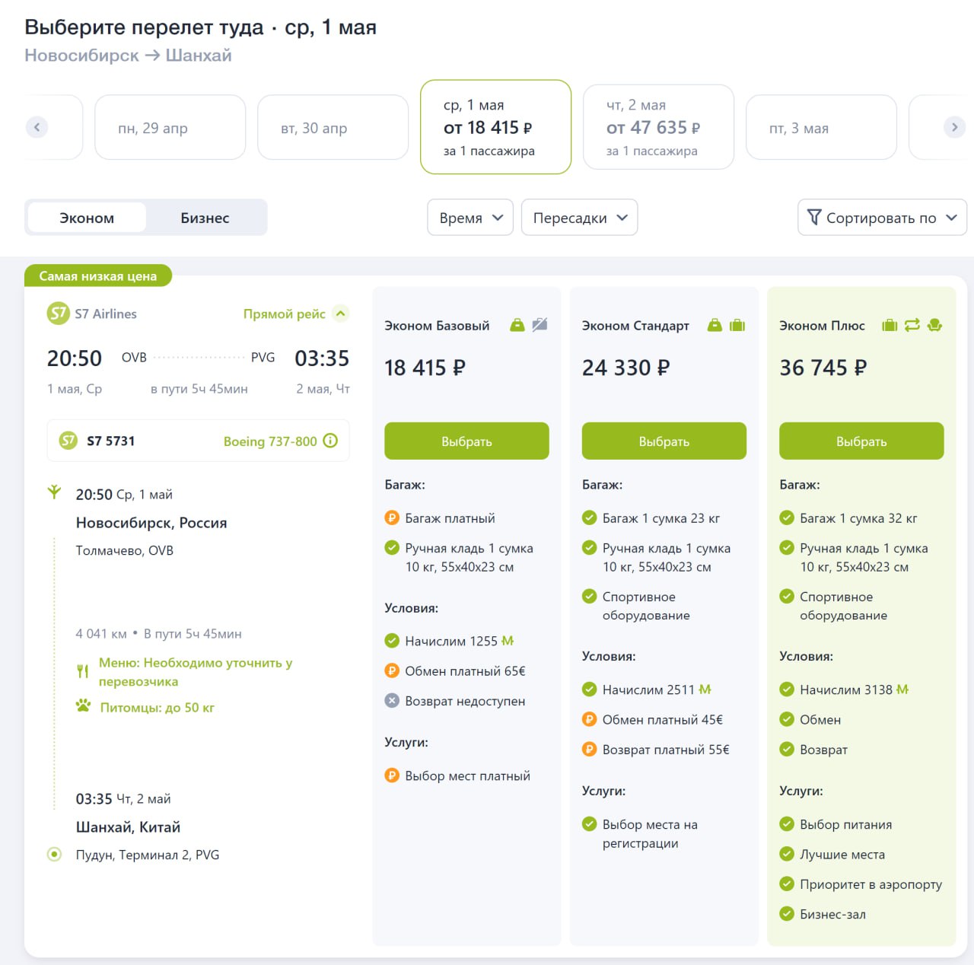The width and height of the screenshot is (974, 965).
Task: Open the Время filter dropdown
Action: pos(470,218)
